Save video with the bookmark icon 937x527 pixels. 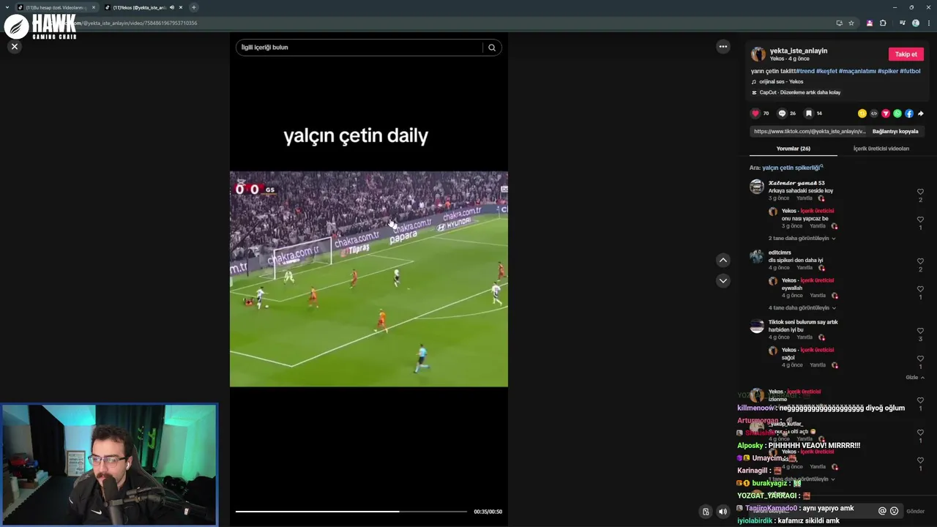(x=808, y=113)
